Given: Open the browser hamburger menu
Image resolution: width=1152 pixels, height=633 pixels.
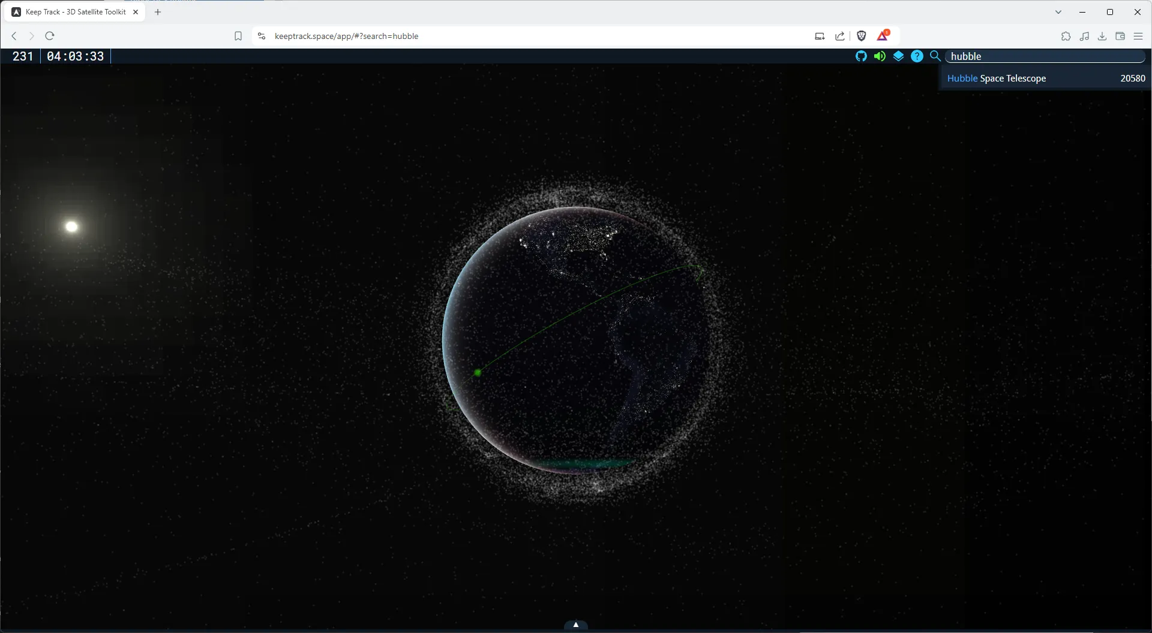Looking at the screenshot, I should 1138,36.
